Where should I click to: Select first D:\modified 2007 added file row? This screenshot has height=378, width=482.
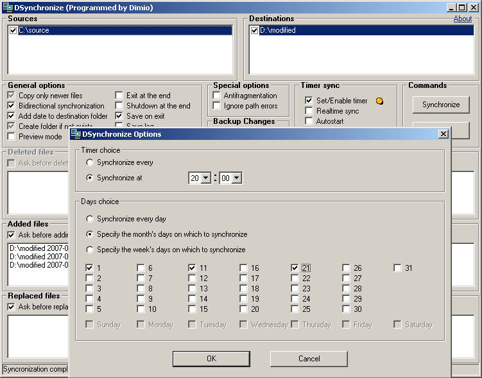pos(39,248)
